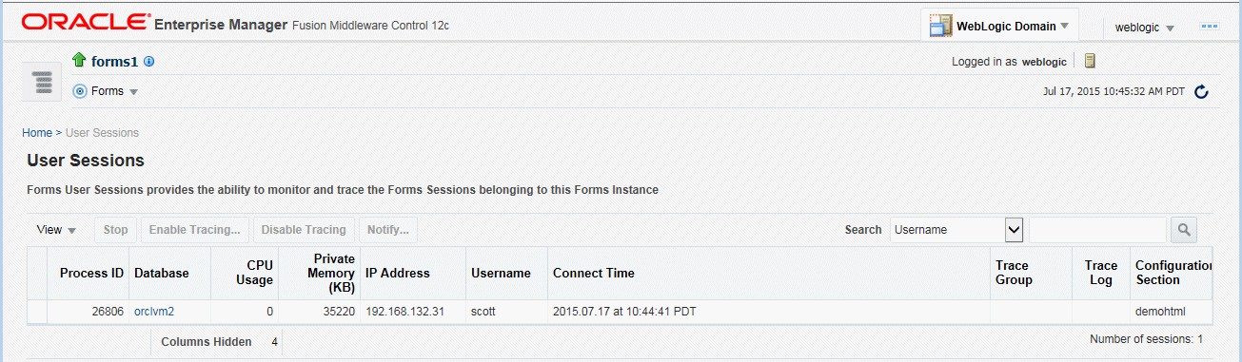Open the Username search criteria combo box
This screenshot has width=1242, height=362.
pyautogui.click(x=956, y=230)
